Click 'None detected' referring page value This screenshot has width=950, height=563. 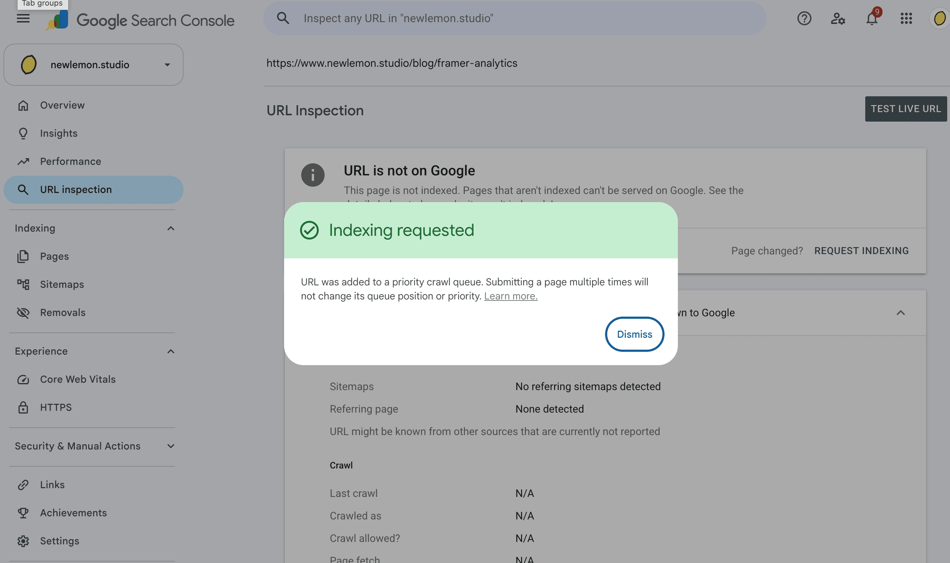(x=549, y=409)
